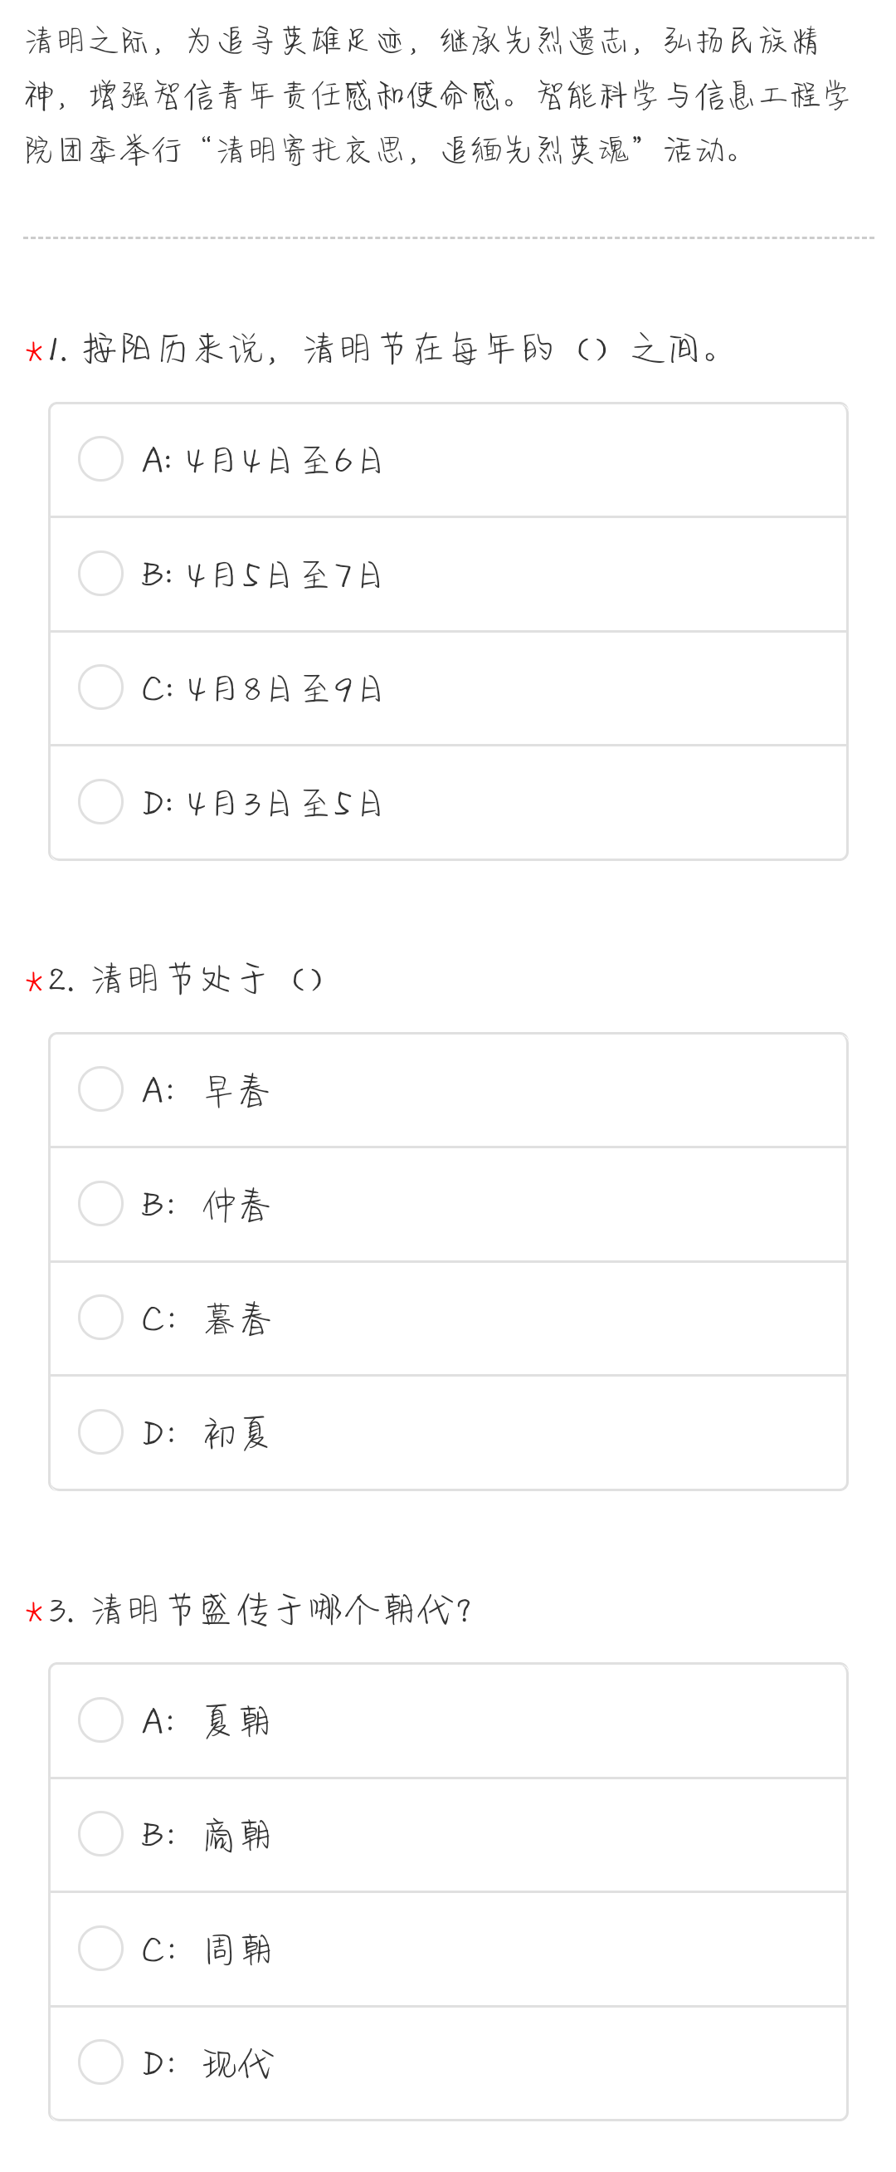896x2172 pixels.
Task: Click the red asterisk beside question 2
Action: tap(35, 981)
